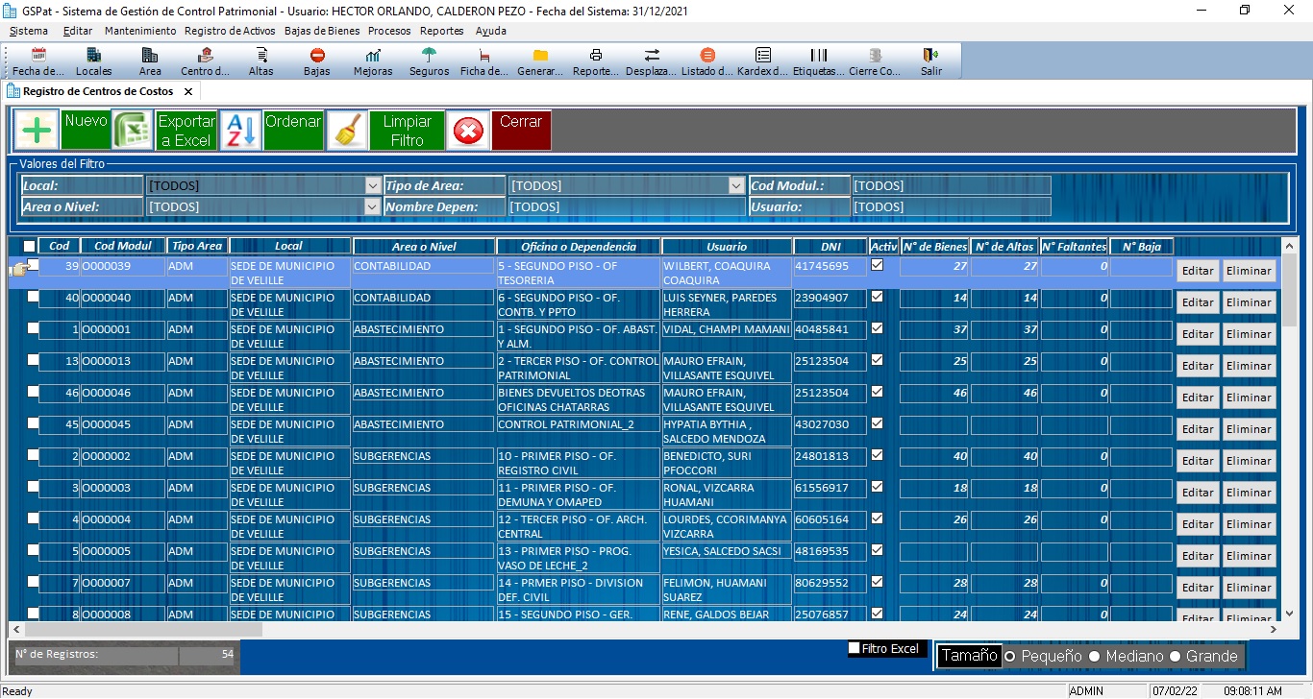This screenshot has height=699, width=1313.
Task: Click the Ordenar button
Action: [x=293, y=131]
